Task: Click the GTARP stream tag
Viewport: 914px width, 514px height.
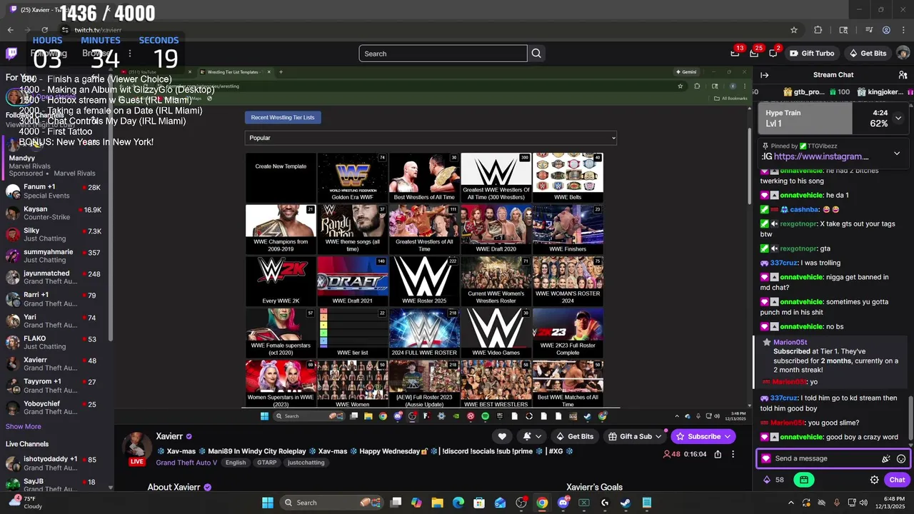Action: pyautogui.click(x=266, y=463)
